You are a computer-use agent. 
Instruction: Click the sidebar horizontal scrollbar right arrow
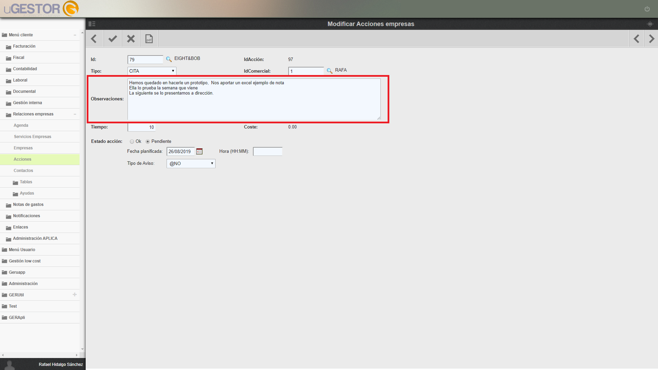click(77, 355)
